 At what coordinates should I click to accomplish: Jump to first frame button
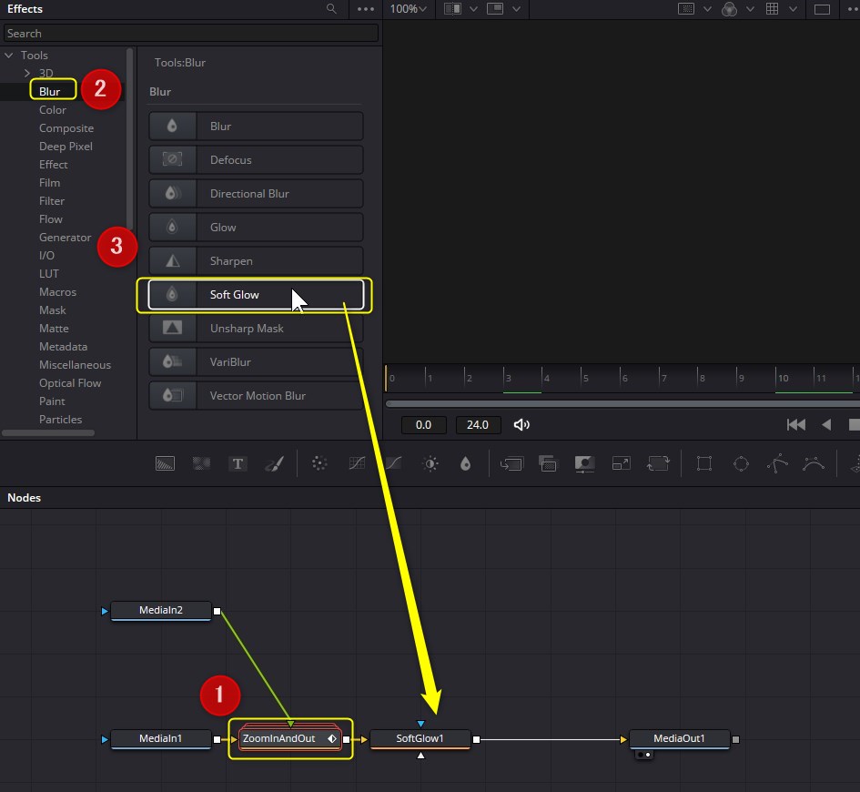pos(795,424)
